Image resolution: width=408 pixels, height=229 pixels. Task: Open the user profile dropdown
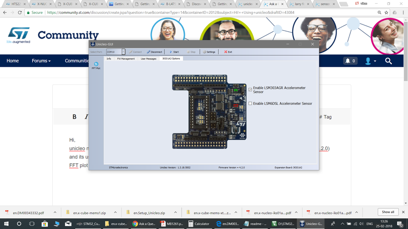[370, 61]
